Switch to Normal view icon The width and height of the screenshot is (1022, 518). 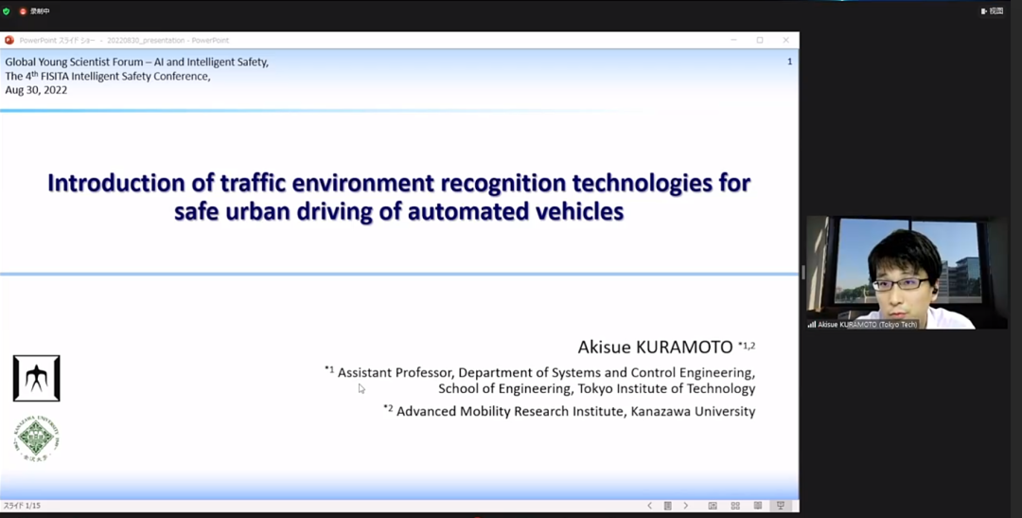pos(713,506)
